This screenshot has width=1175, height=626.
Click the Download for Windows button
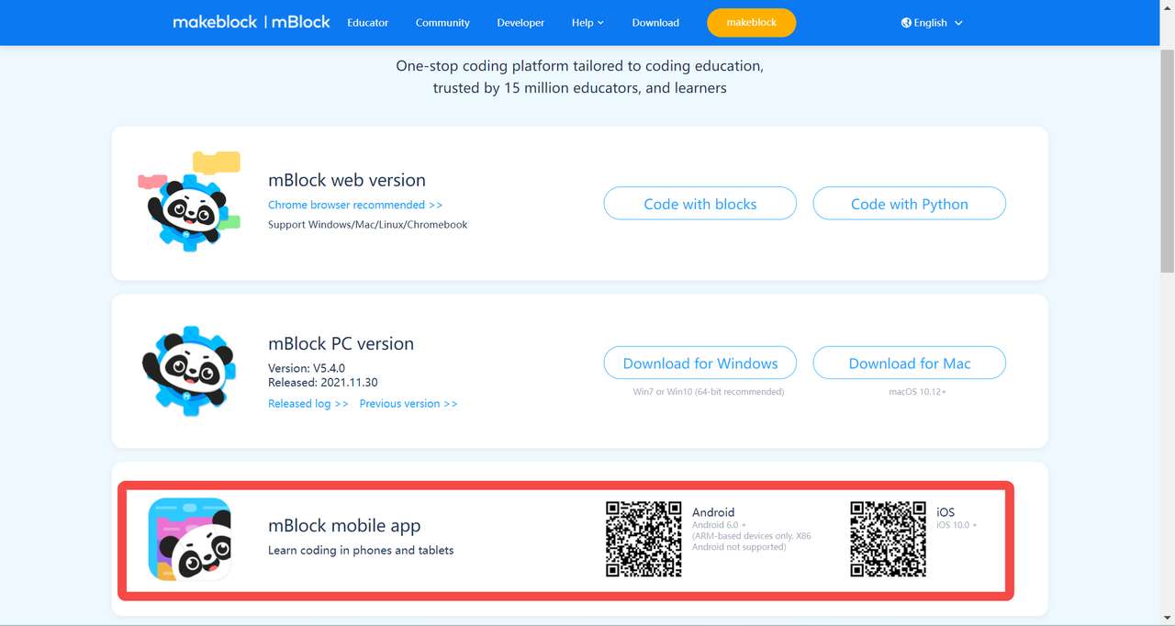click(x=700, y=363)
